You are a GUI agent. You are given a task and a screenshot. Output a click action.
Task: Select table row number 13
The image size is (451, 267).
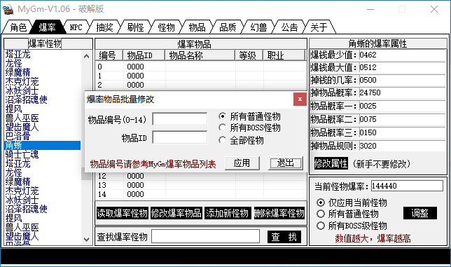200,185
